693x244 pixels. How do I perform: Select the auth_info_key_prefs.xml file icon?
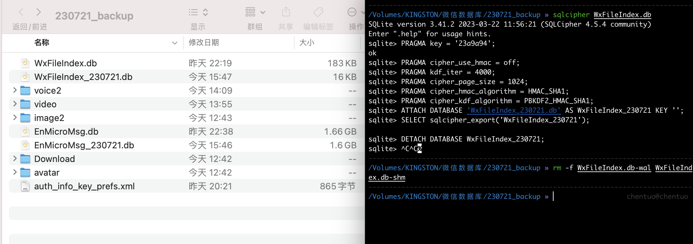(x=25, y=186)
